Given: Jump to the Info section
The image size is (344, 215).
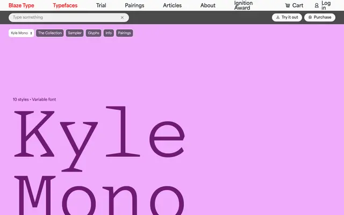Looking at the screenshot, I should (x=109, y=33).
